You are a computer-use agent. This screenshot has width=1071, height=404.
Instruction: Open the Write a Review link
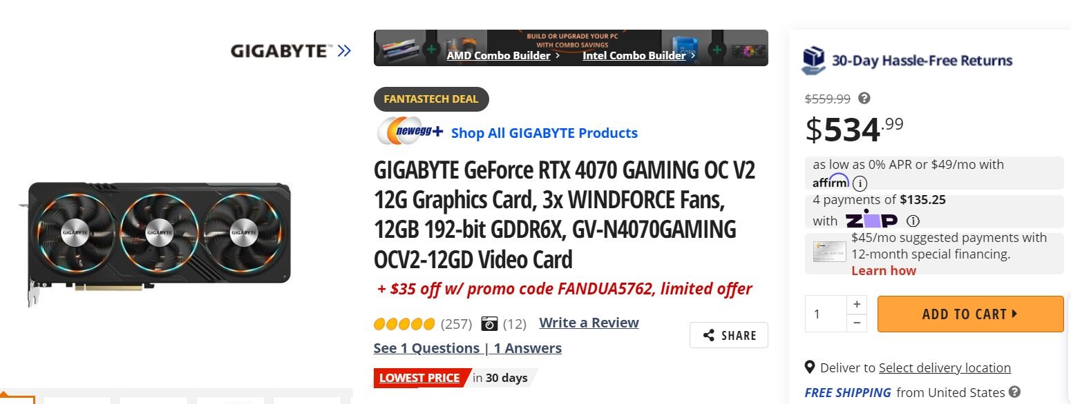click(589, 323)
